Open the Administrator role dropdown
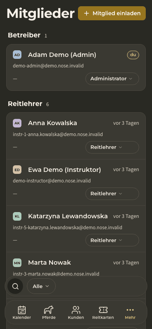Viewport: 152px width, 329px height. tap(112, 79)
